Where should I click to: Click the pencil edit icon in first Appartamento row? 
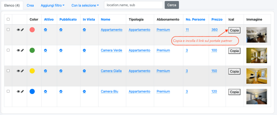coord(22,30)
